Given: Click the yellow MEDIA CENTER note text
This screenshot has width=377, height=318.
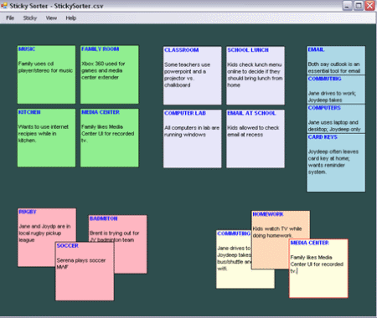Looking at the screenshot, I should pyautogui.click(x=317, y=264).
